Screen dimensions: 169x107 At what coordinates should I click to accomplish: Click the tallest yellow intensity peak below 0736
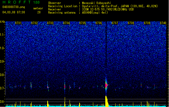point(106,101)
